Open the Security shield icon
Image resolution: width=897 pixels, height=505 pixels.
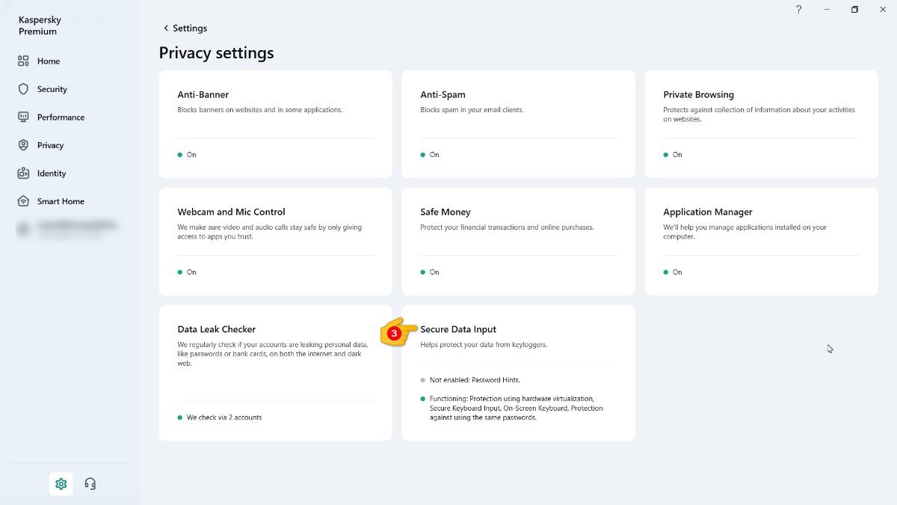(23, 89)
